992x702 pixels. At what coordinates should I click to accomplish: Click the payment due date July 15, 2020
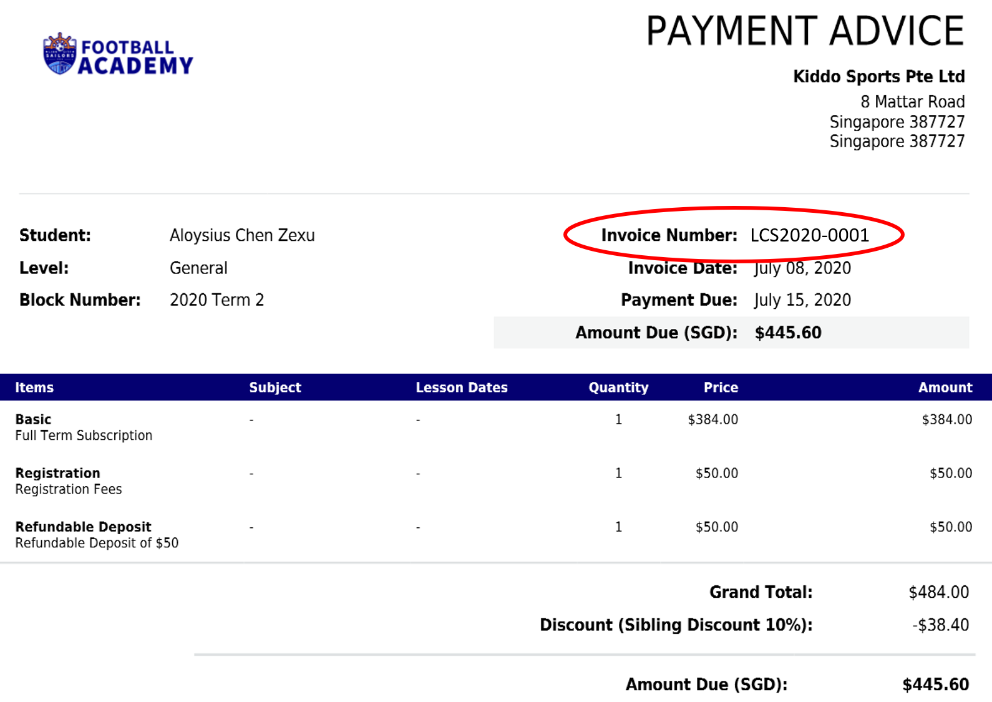coord(802,300)
